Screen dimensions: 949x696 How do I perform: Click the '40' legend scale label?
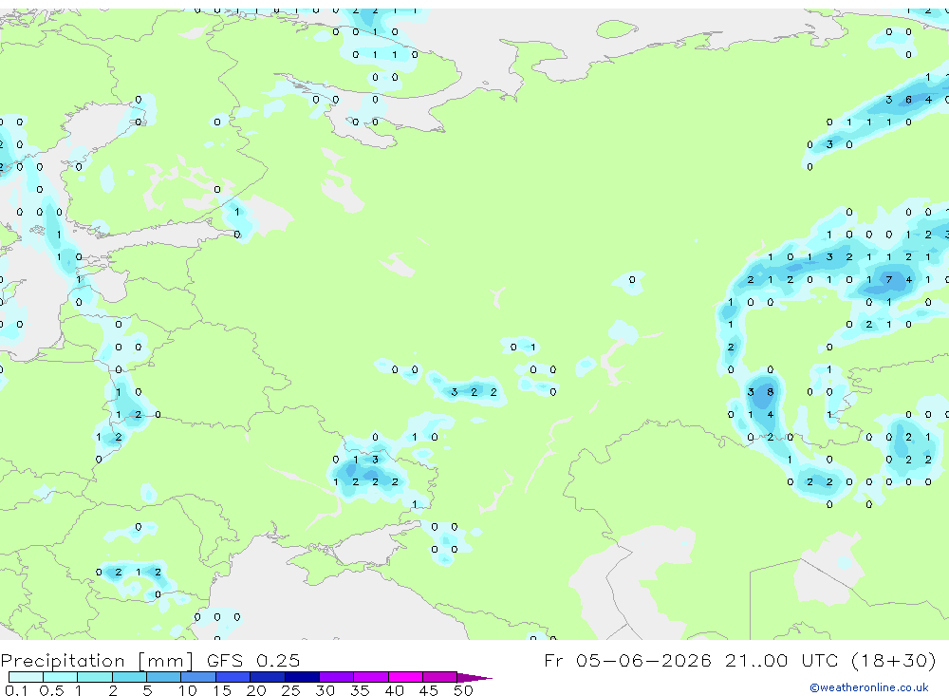click(394, 690)
